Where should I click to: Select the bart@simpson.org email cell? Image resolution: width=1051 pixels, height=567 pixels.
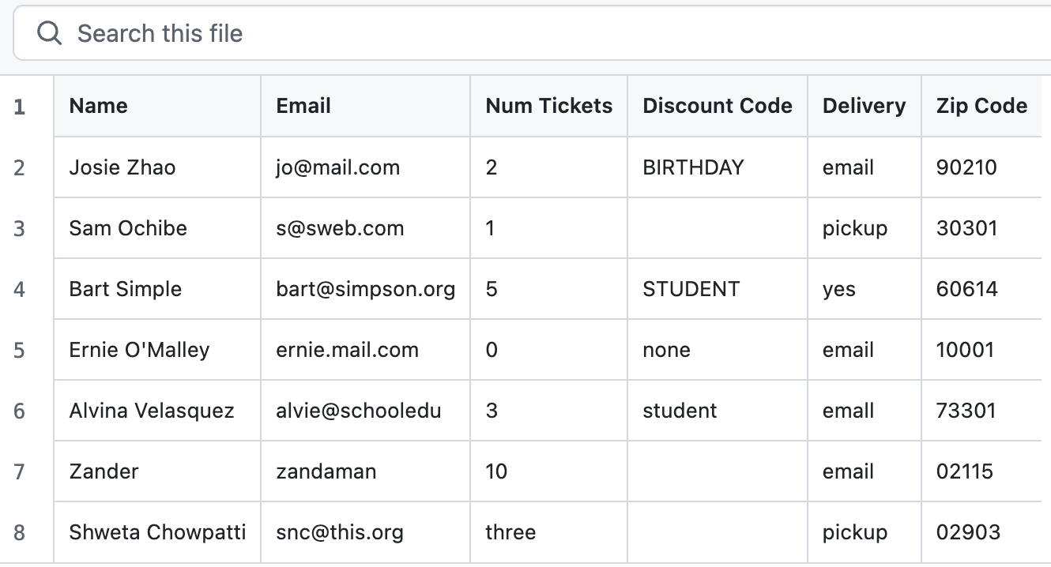(366, 289)
